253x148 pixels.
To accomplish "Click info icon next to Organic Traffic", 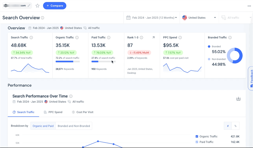I will 77,37.
